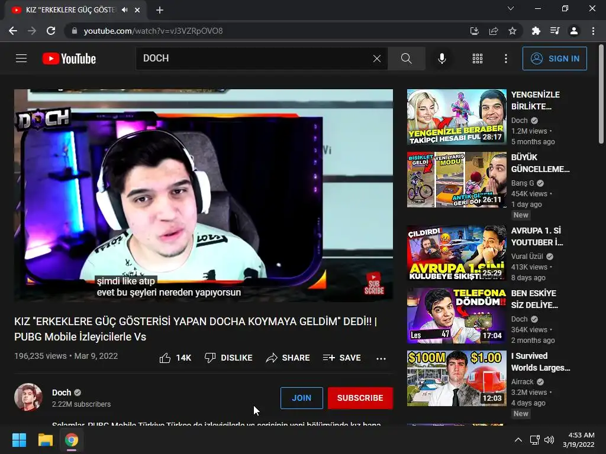
Task: Click the SIGN IN button
Action: click(555, 59)
